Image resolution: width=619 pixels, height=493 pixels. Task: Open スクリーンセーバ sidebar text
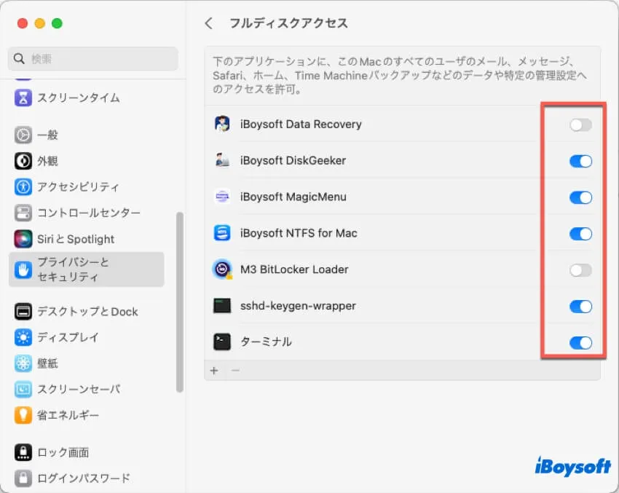pos(79,389)
